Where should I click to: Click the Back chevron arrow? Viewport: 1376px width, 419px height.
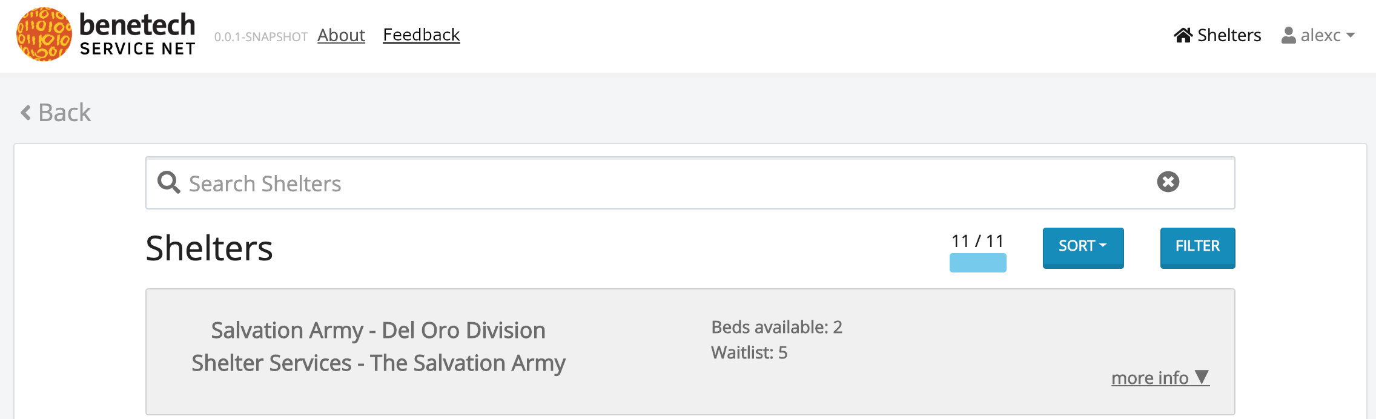25,113
